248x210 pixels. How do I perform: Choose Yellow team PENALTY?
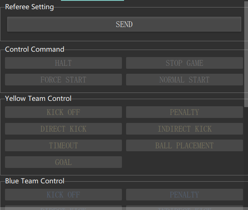coord(185,112)
